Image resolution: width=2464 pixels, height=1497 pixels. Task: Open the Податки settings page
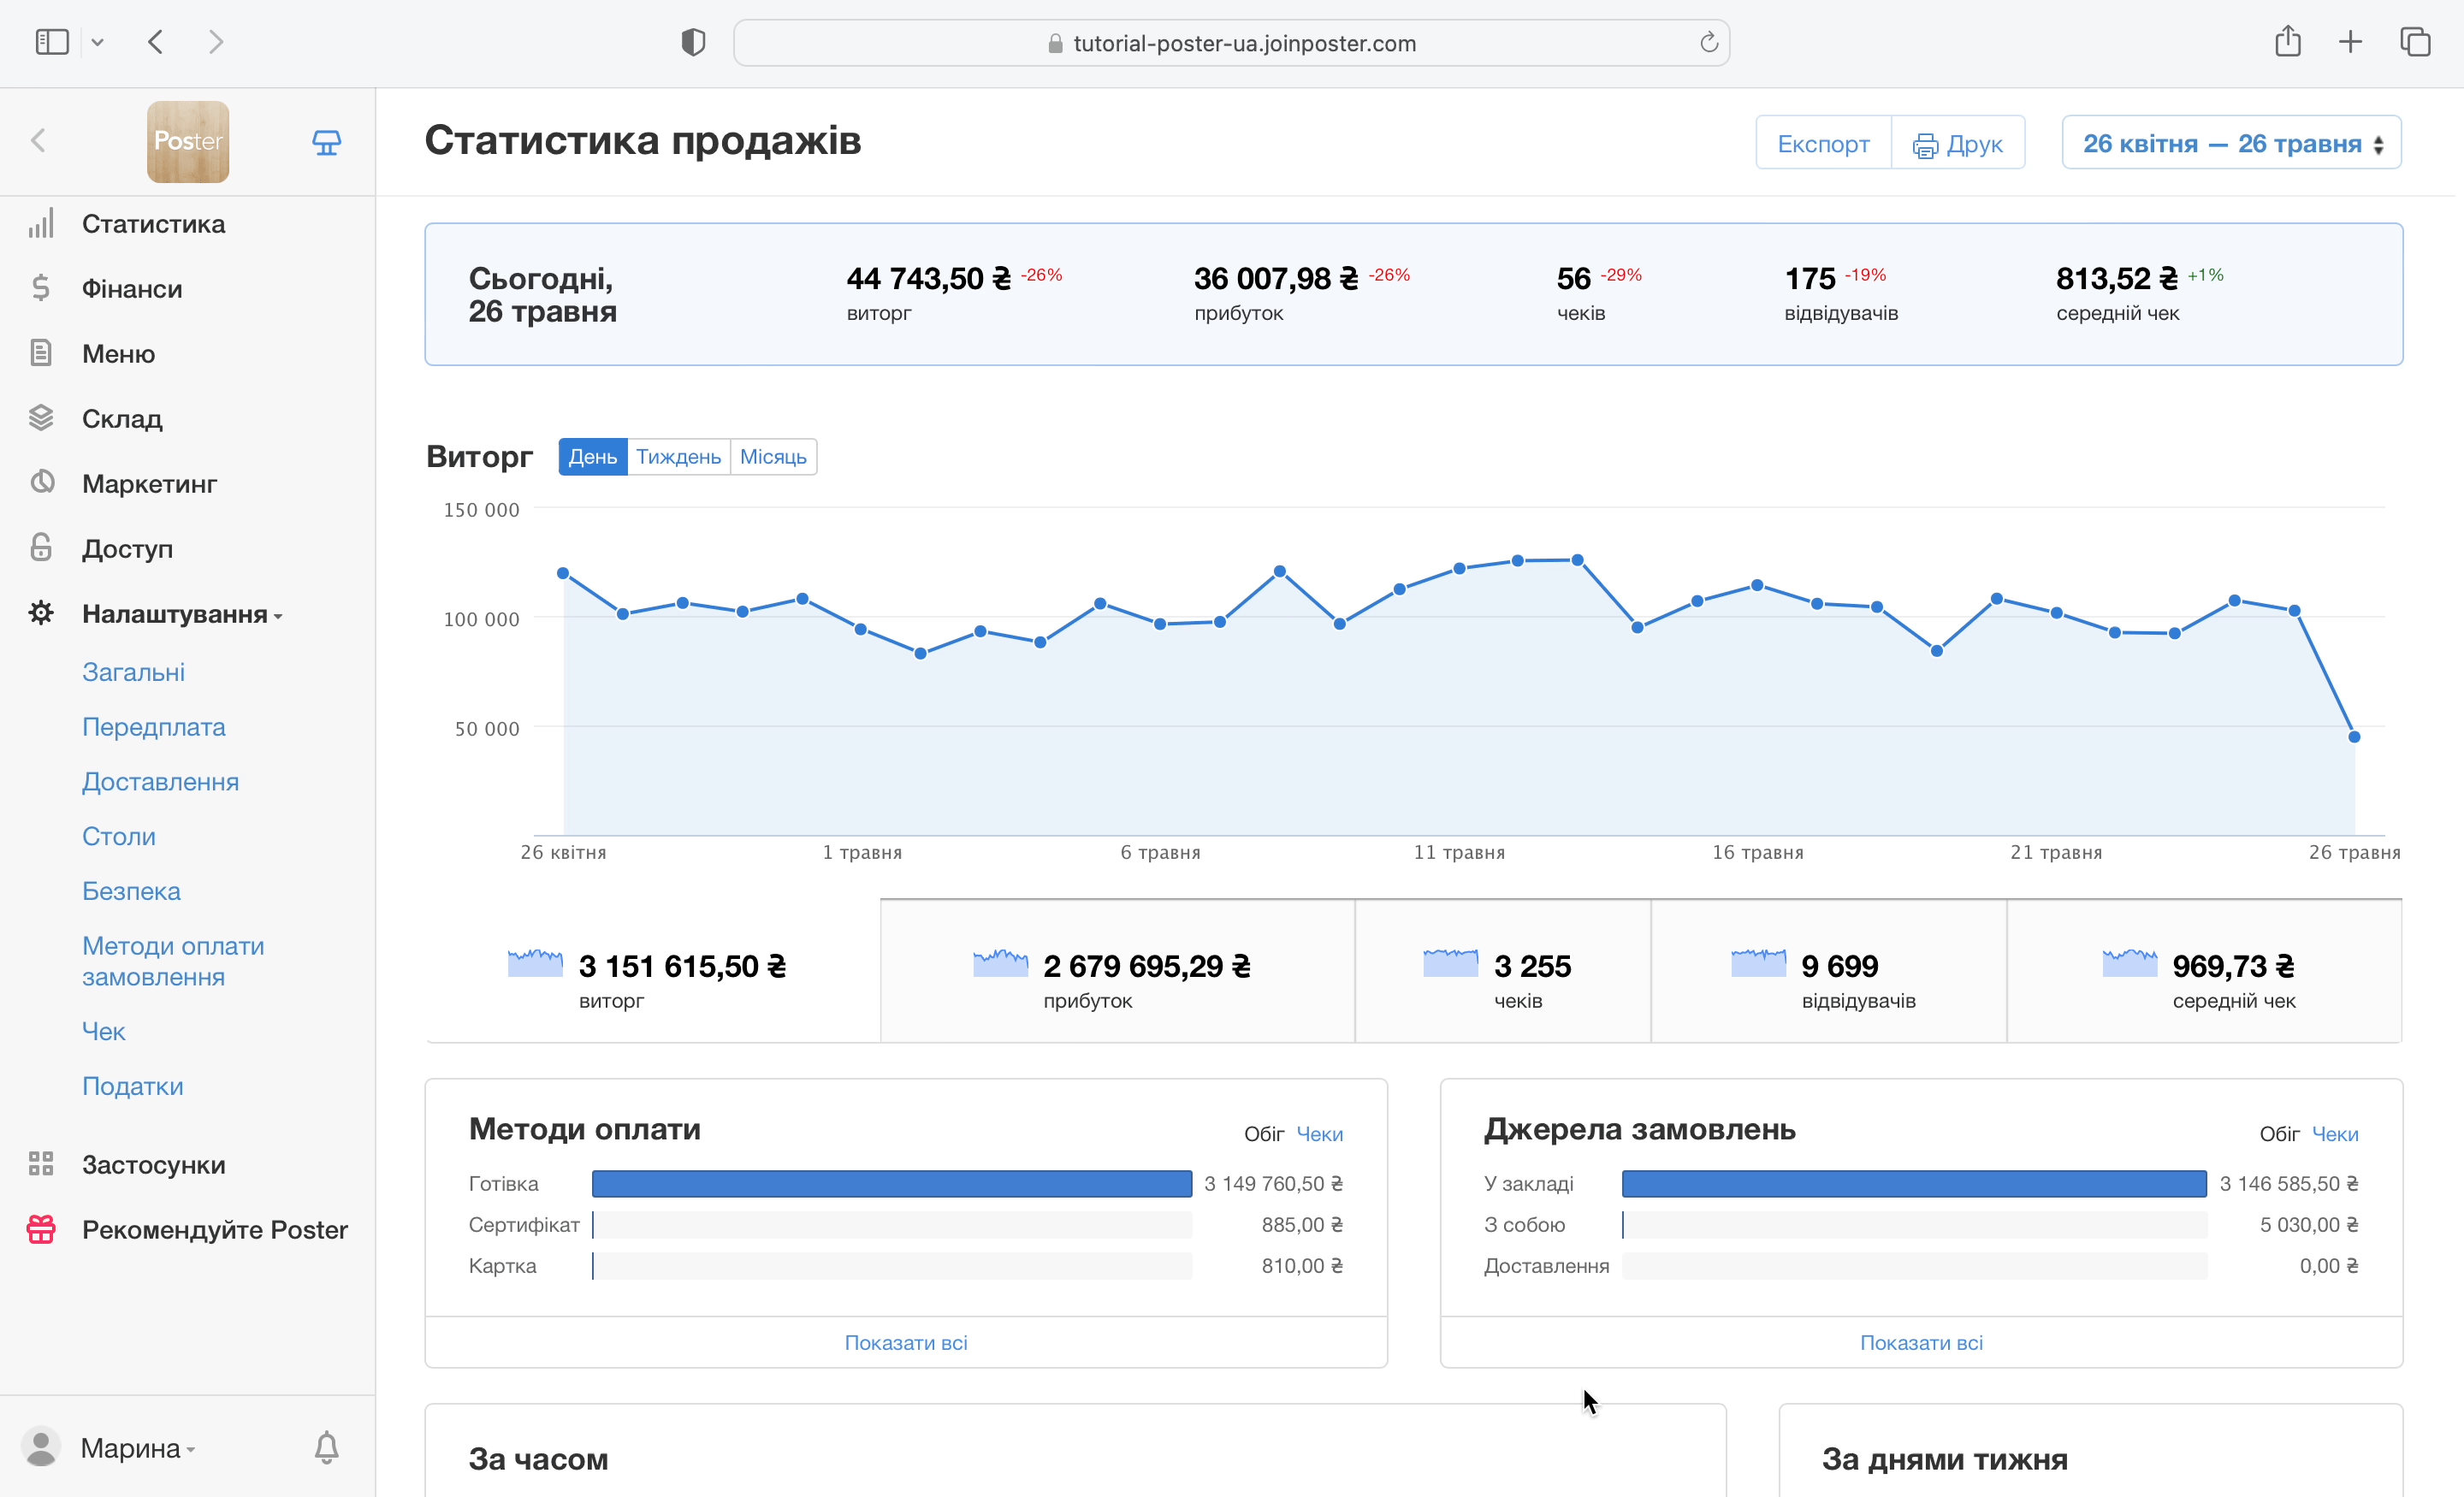132,1086
